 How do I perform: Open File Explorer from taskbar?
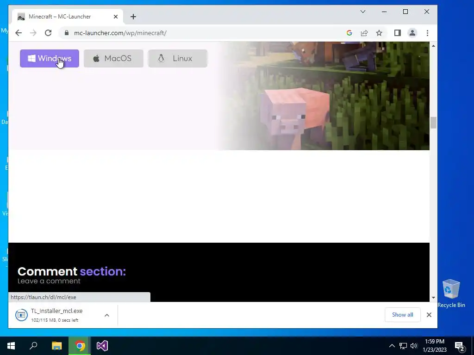tap(56, 346)
